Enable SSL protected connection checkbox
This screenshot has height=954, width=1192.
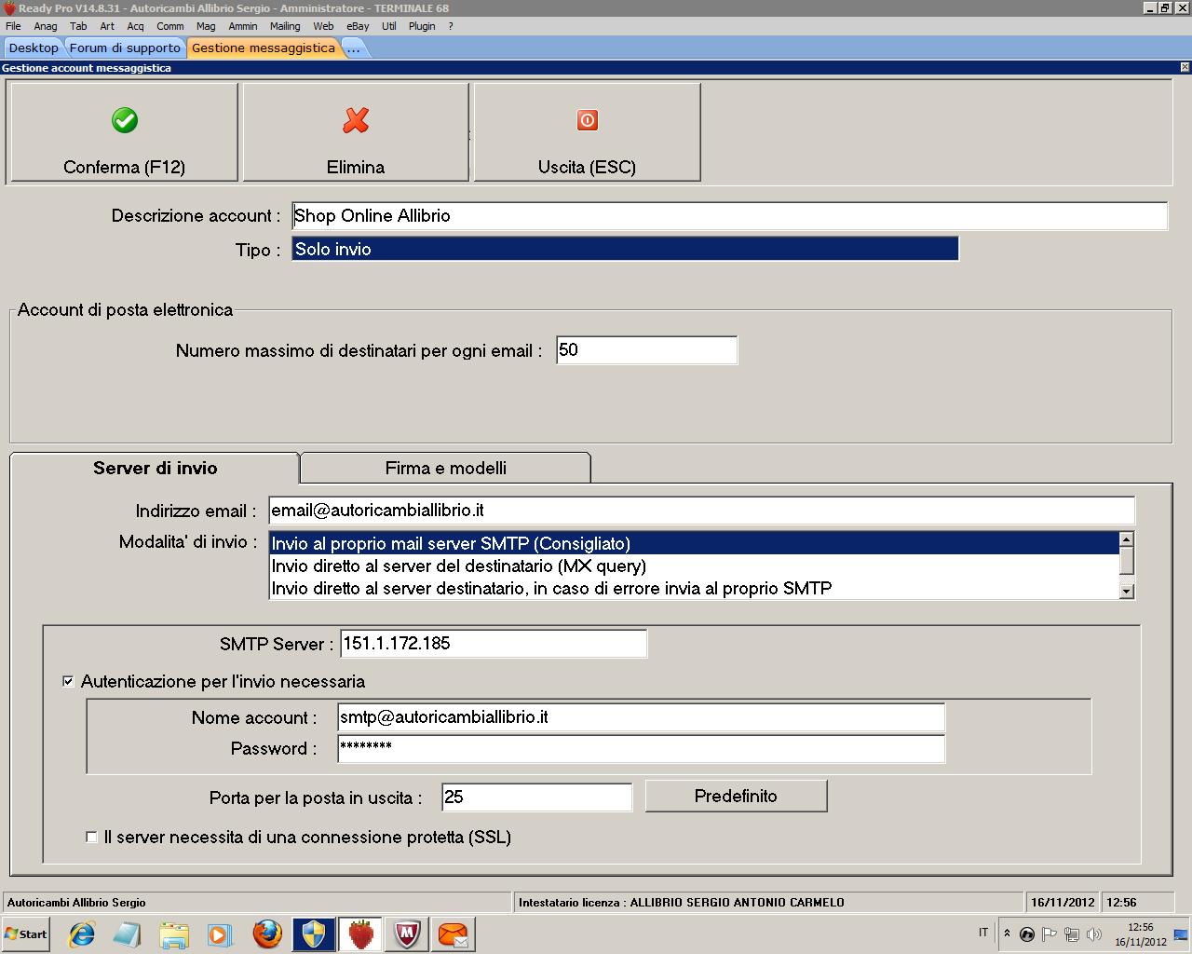[x=91, y=837]
